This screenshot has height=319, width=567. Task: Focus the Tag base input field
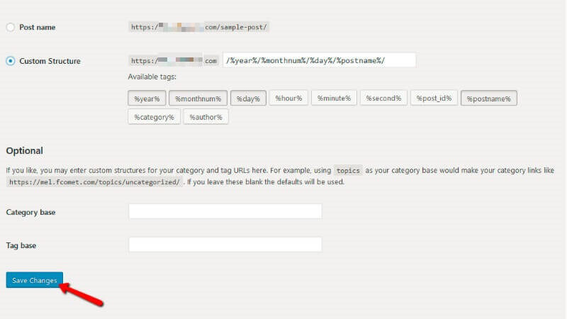225,245
